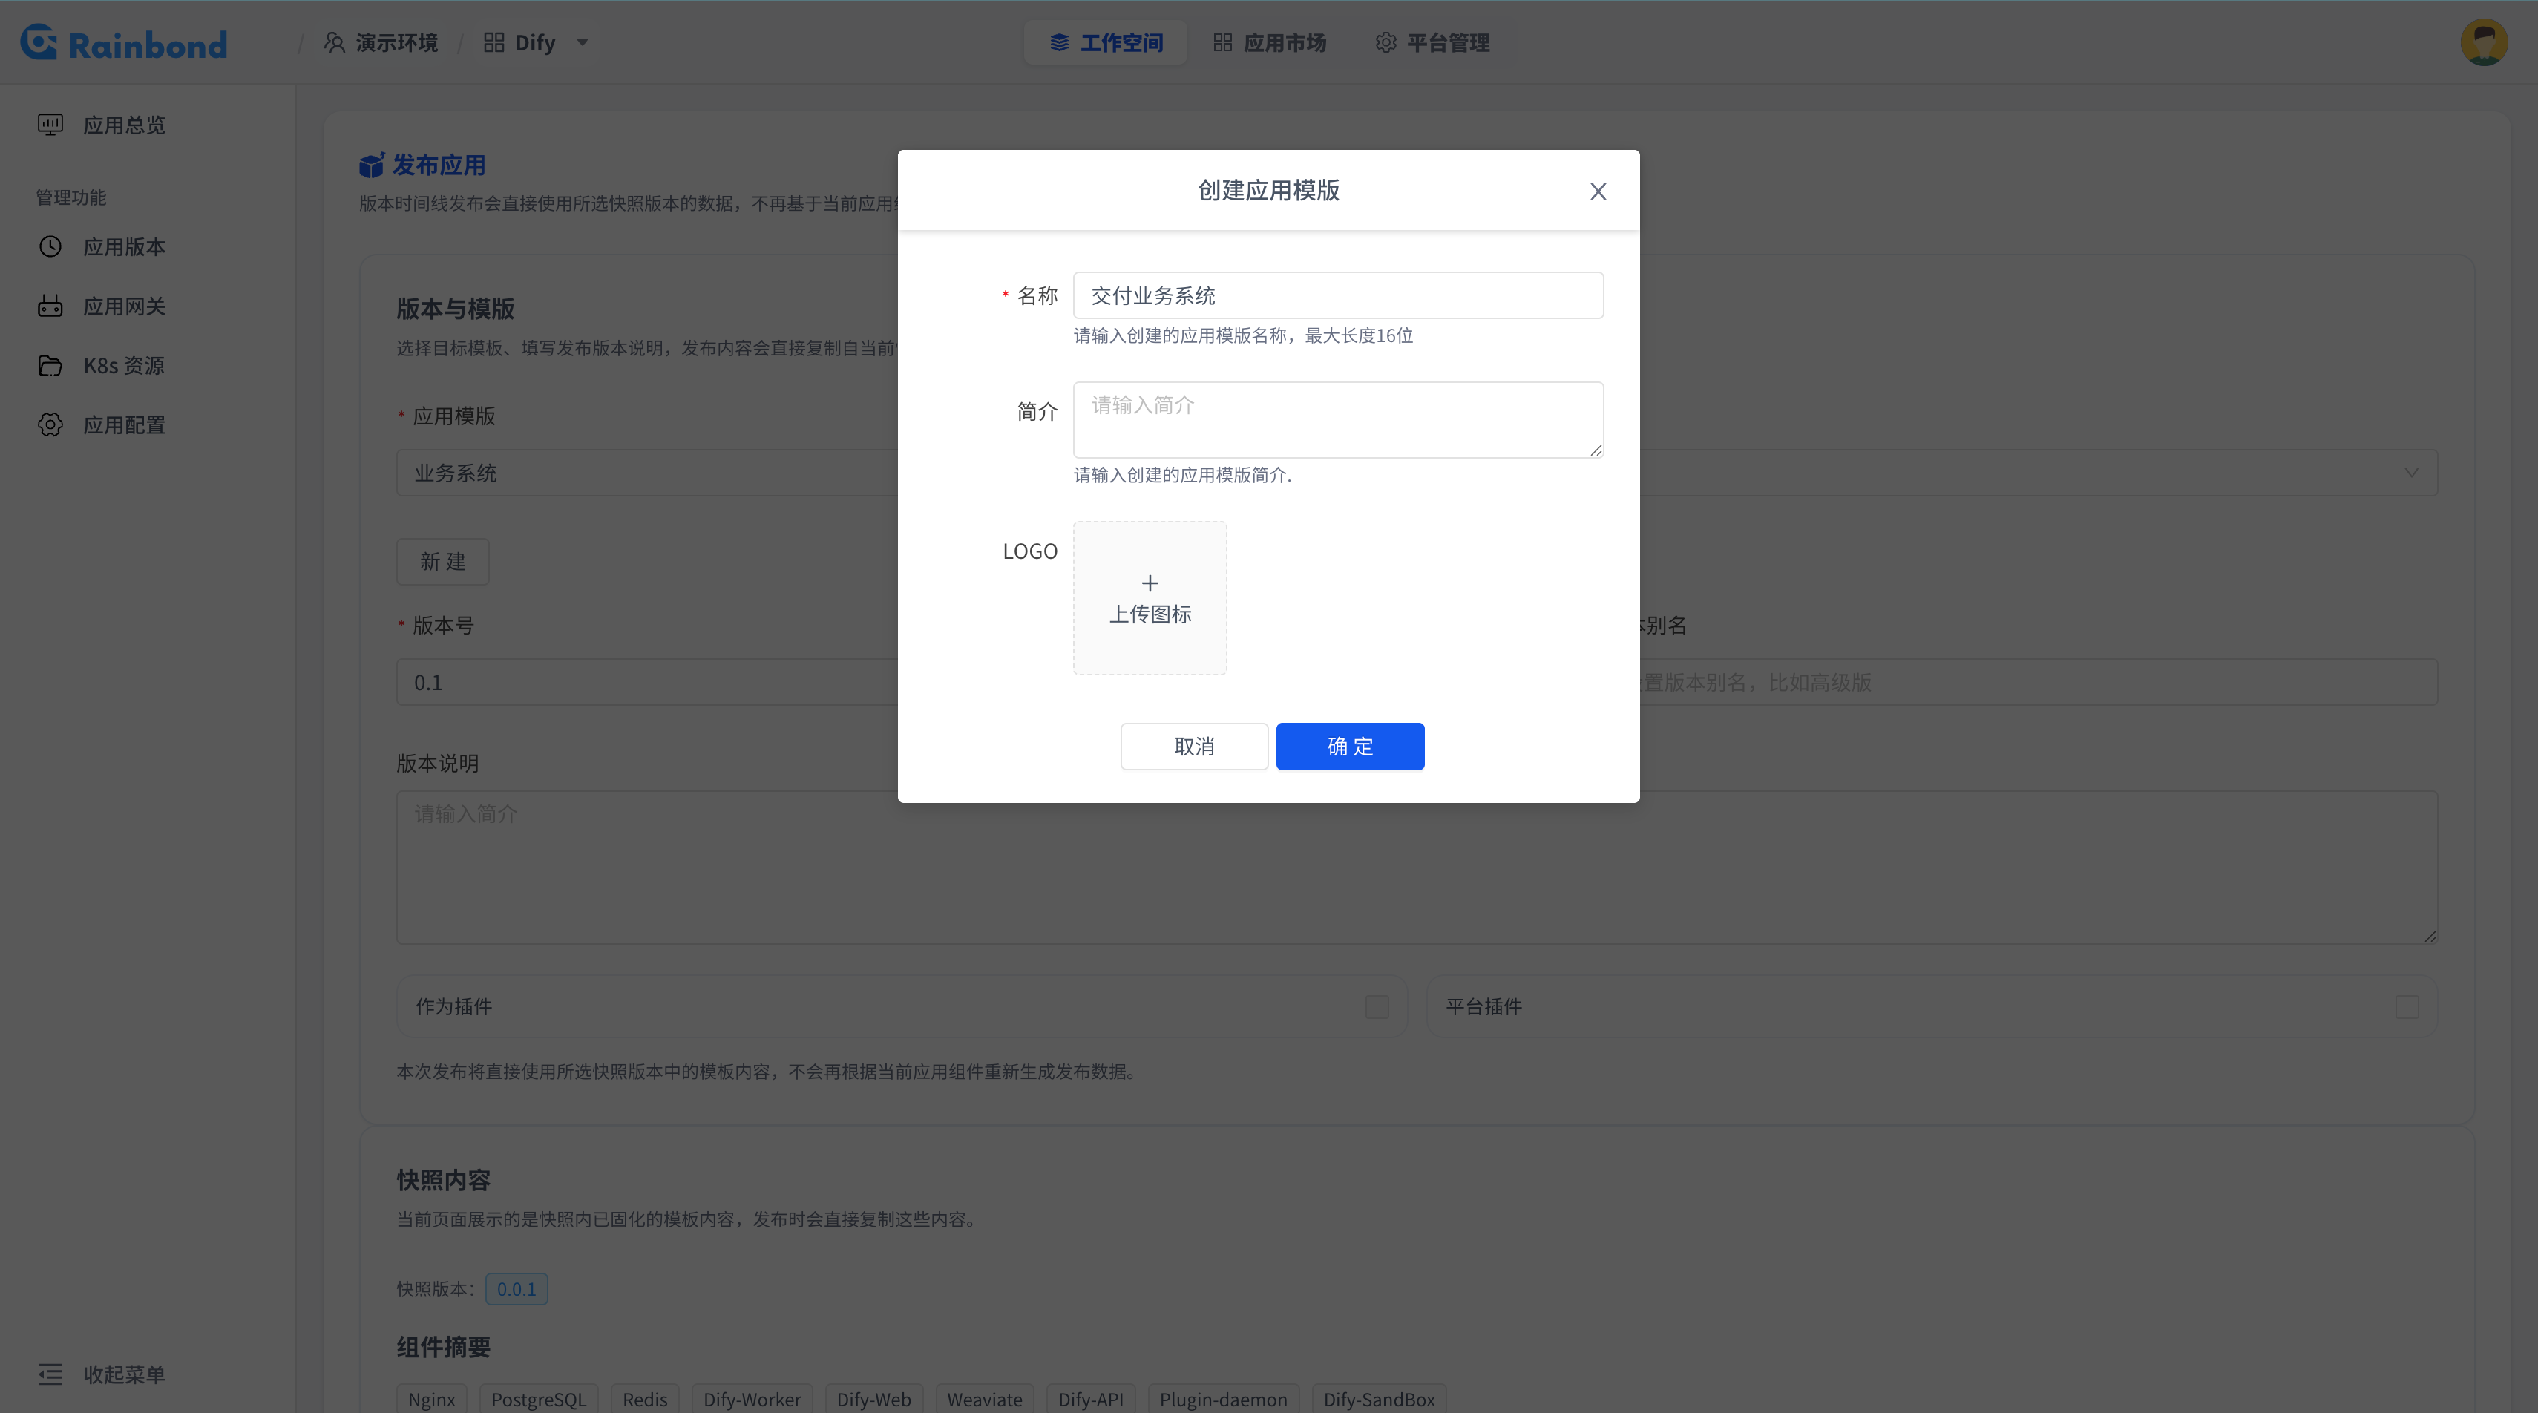Open the 应用总览 sidebar item
This screenshot has height=1413, width=2538.
[100, 125]
